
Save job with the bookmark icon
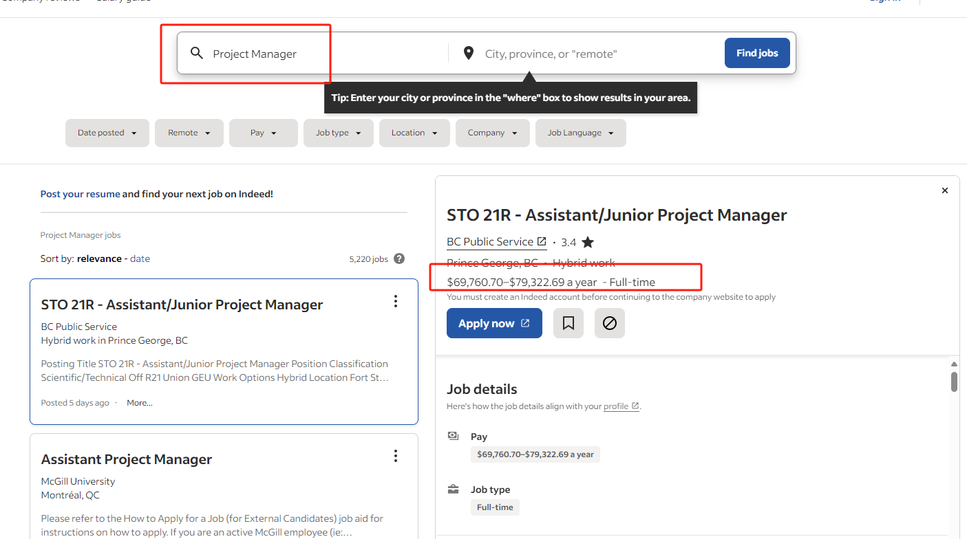[568, 323]
